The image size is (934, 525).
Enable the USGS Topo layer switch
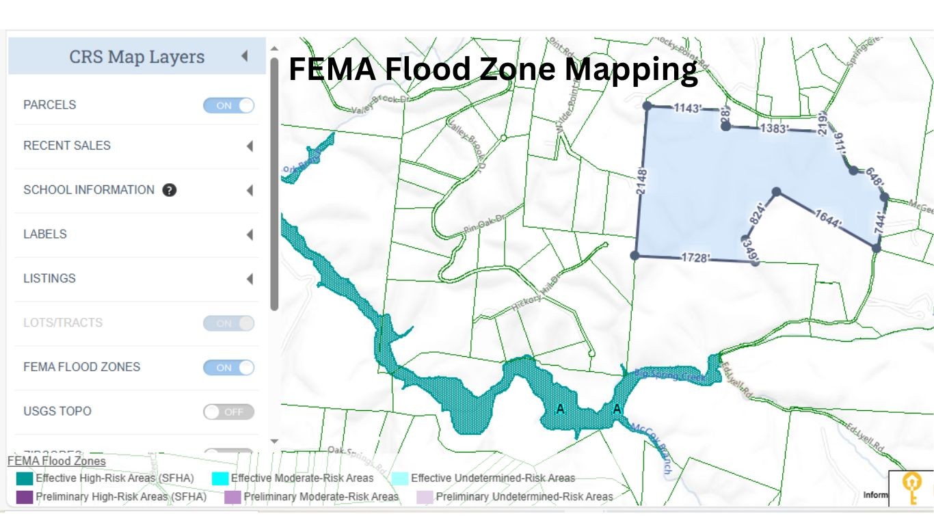228,412
